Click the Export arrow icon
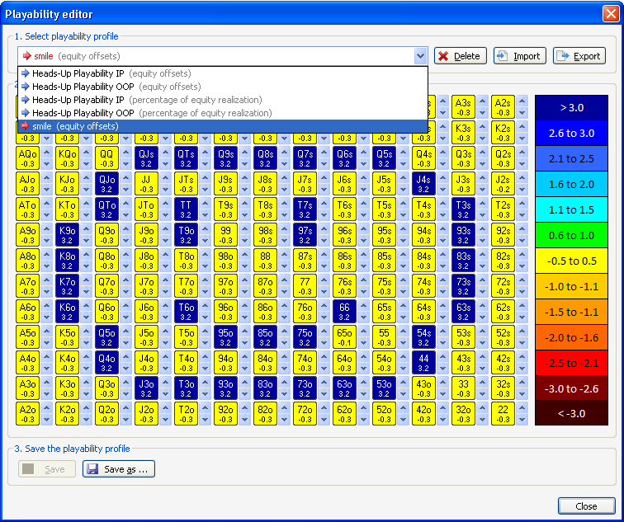The width and height of the screenshot is (624, 522). click(x=562, y=55)
